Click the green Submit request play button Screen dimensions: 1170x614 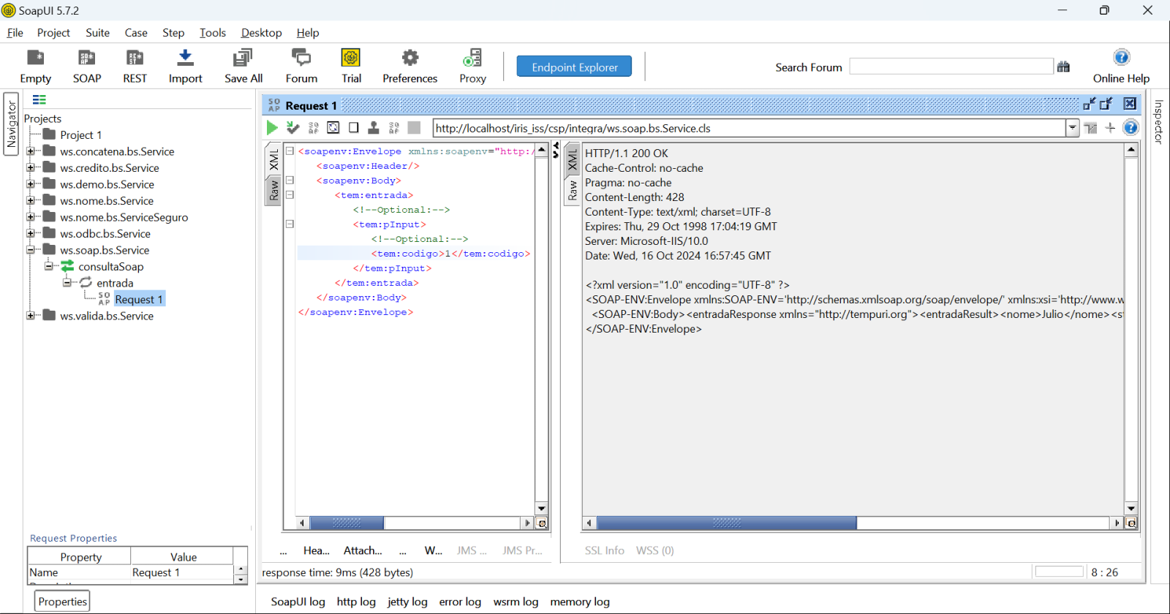(x=272, y=128)
